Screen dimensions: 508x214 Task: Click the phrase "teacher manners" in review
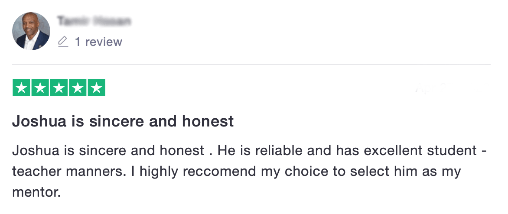click(x=67, y=172)
